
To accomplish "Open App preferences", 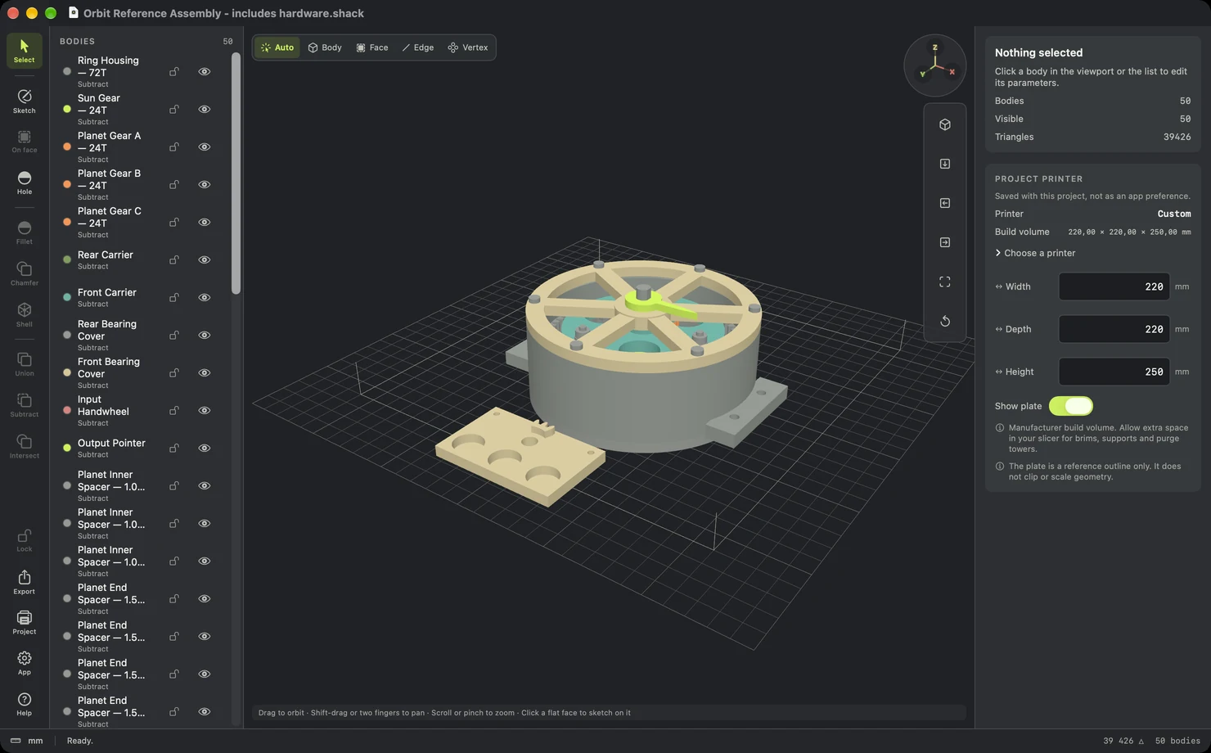I will click(25, 663).
